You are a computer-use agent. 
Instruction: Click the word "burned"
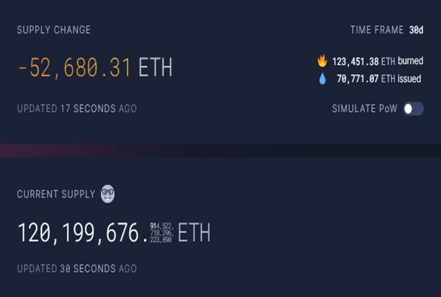pyautogui.click(x=410, y=61)
